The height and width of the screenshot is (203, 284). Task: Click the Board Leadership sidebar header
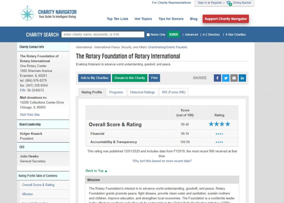pos(43,125)
